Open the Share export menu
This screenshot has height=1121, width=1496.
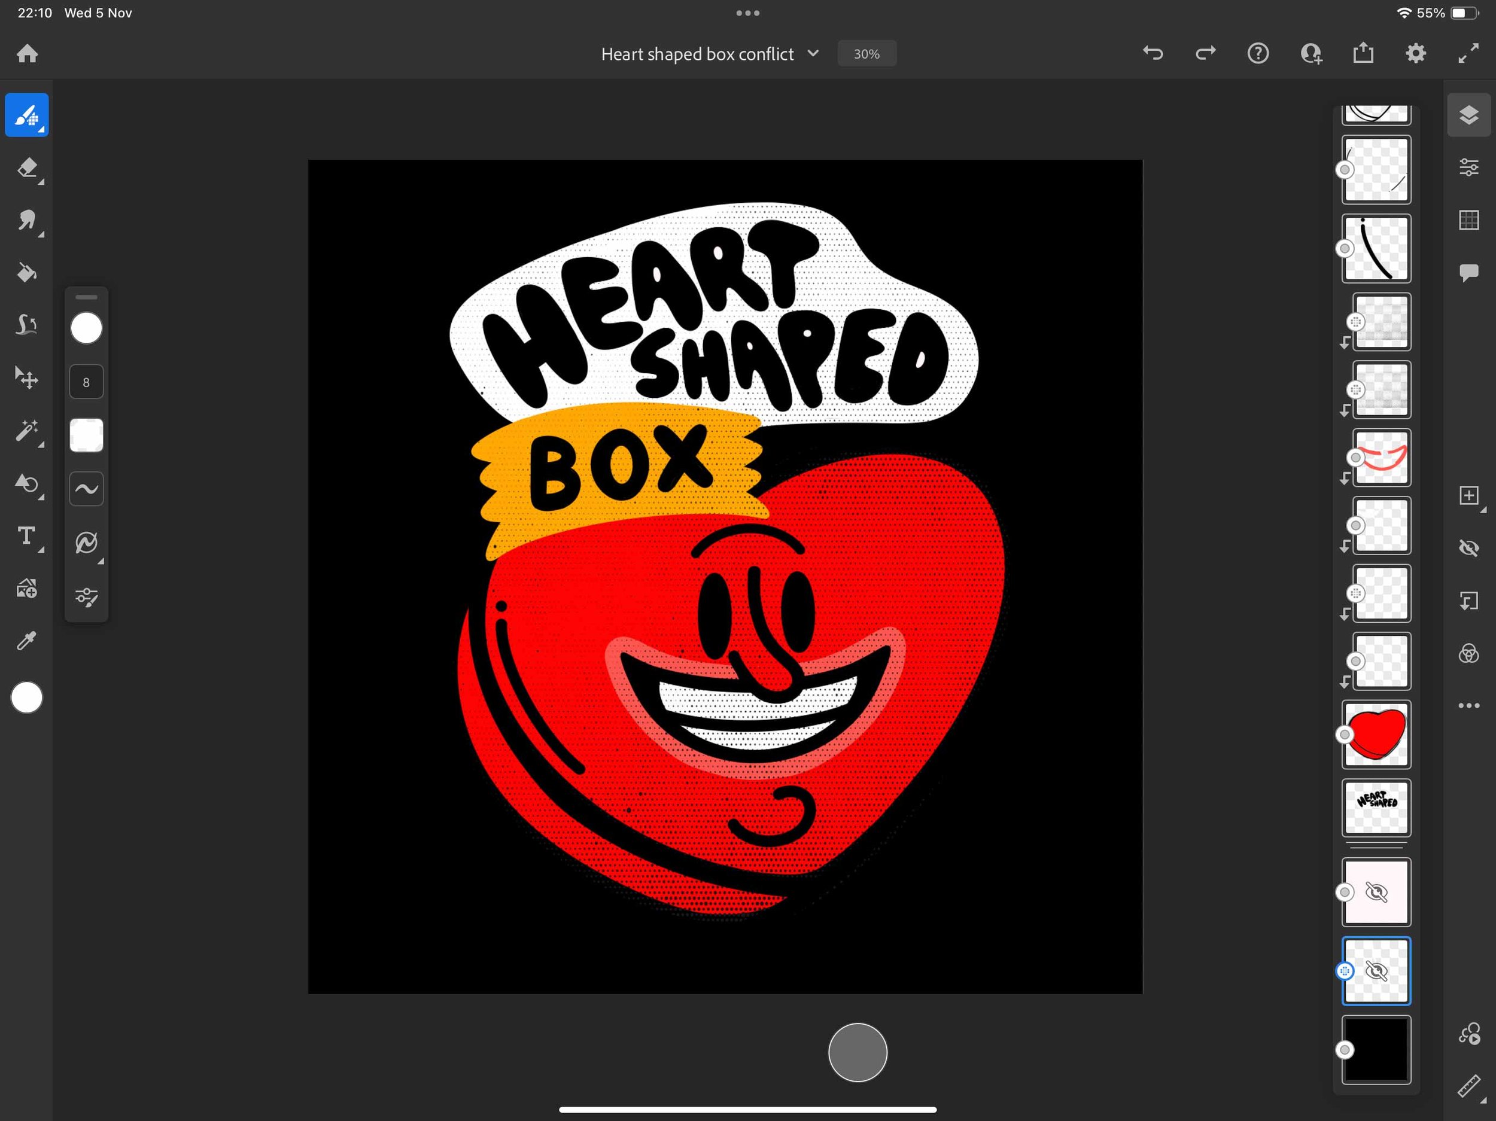[1363, 53]
